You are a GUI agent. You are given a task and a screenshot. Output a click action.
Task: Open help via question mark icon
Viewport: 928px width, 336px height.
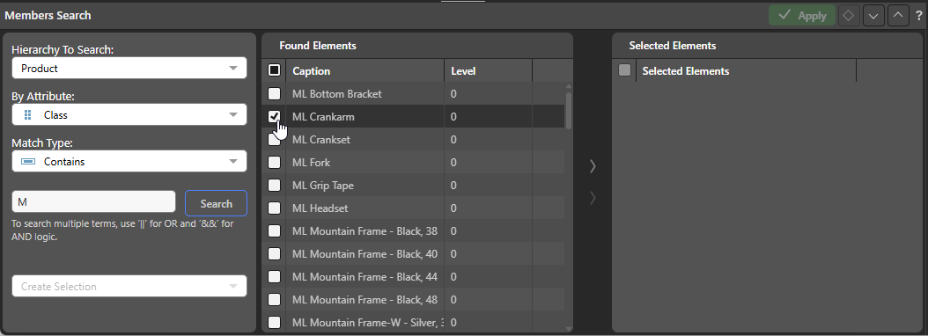[x=918, y=15]
